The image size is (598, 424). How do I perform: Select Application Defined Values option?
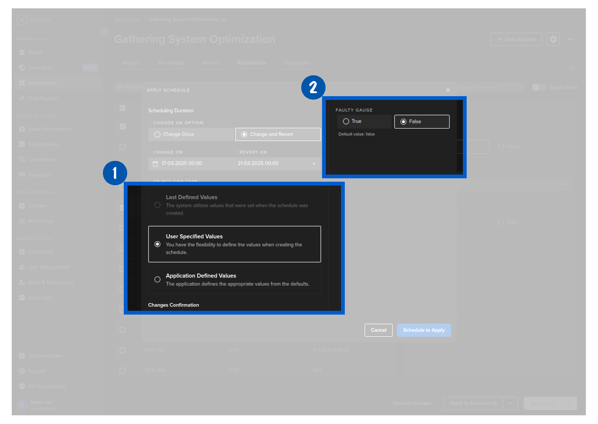tap(157, 279)
